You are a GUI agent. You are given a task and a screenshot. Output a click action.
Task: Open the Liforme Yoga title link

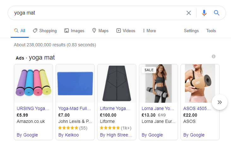point(115,108)
